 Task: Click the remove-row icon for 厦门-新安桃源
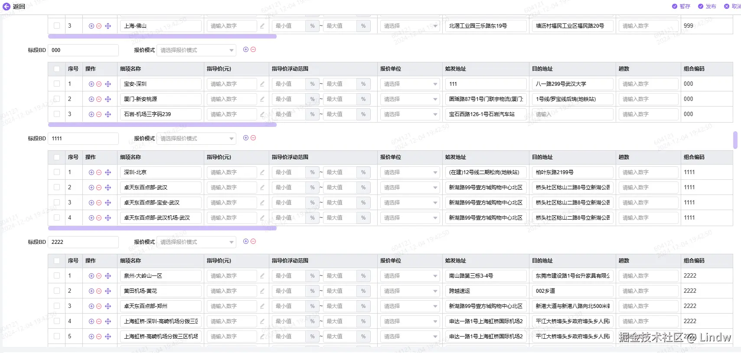tap(99, 99)
